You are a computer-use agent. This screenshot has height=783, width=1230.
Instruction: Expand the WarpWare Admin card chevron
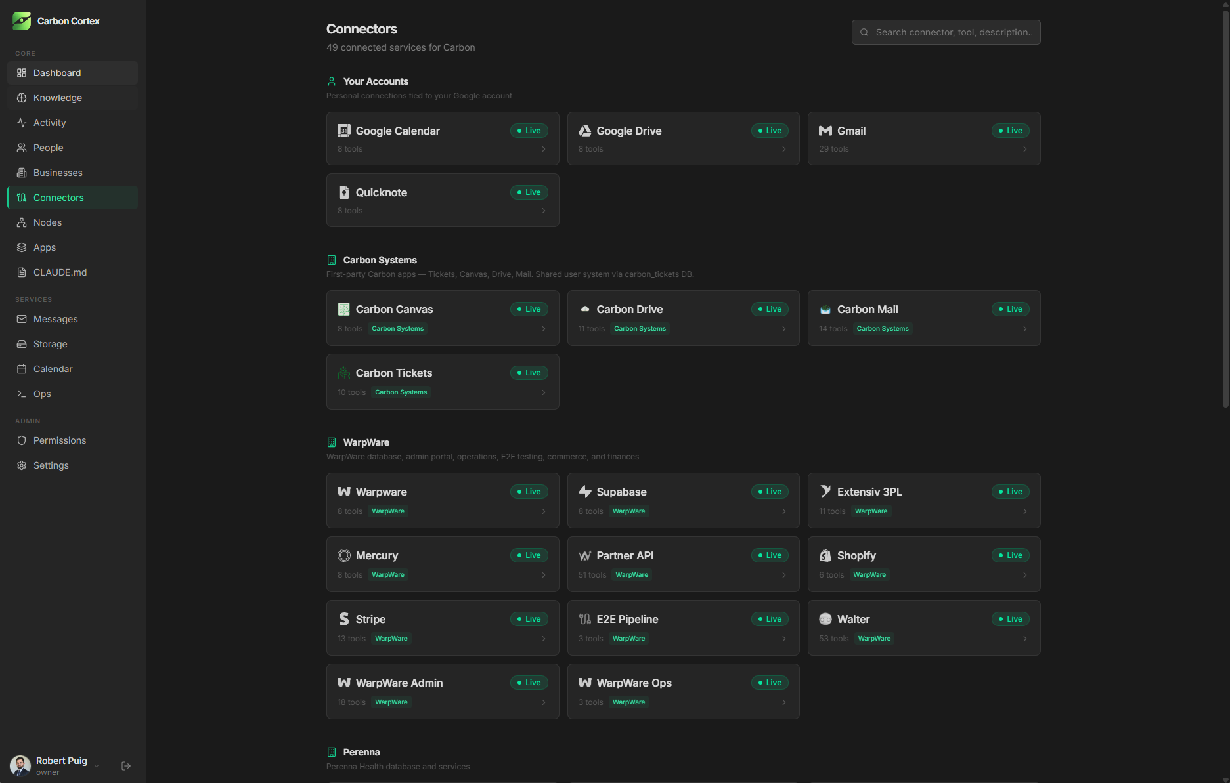pyautogui.click(x=544, y=702)
